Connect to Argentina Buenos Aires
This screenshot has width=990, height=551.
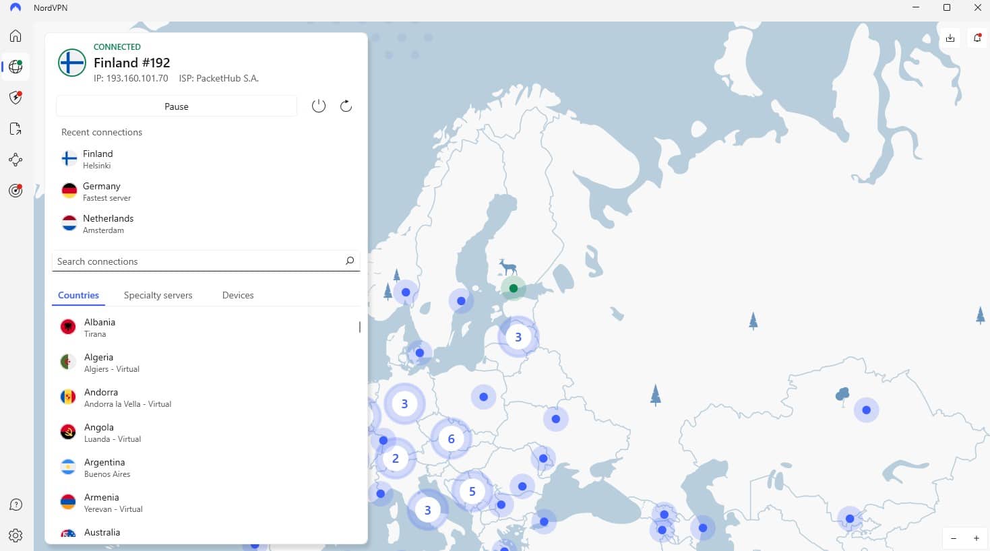[206, 467]
